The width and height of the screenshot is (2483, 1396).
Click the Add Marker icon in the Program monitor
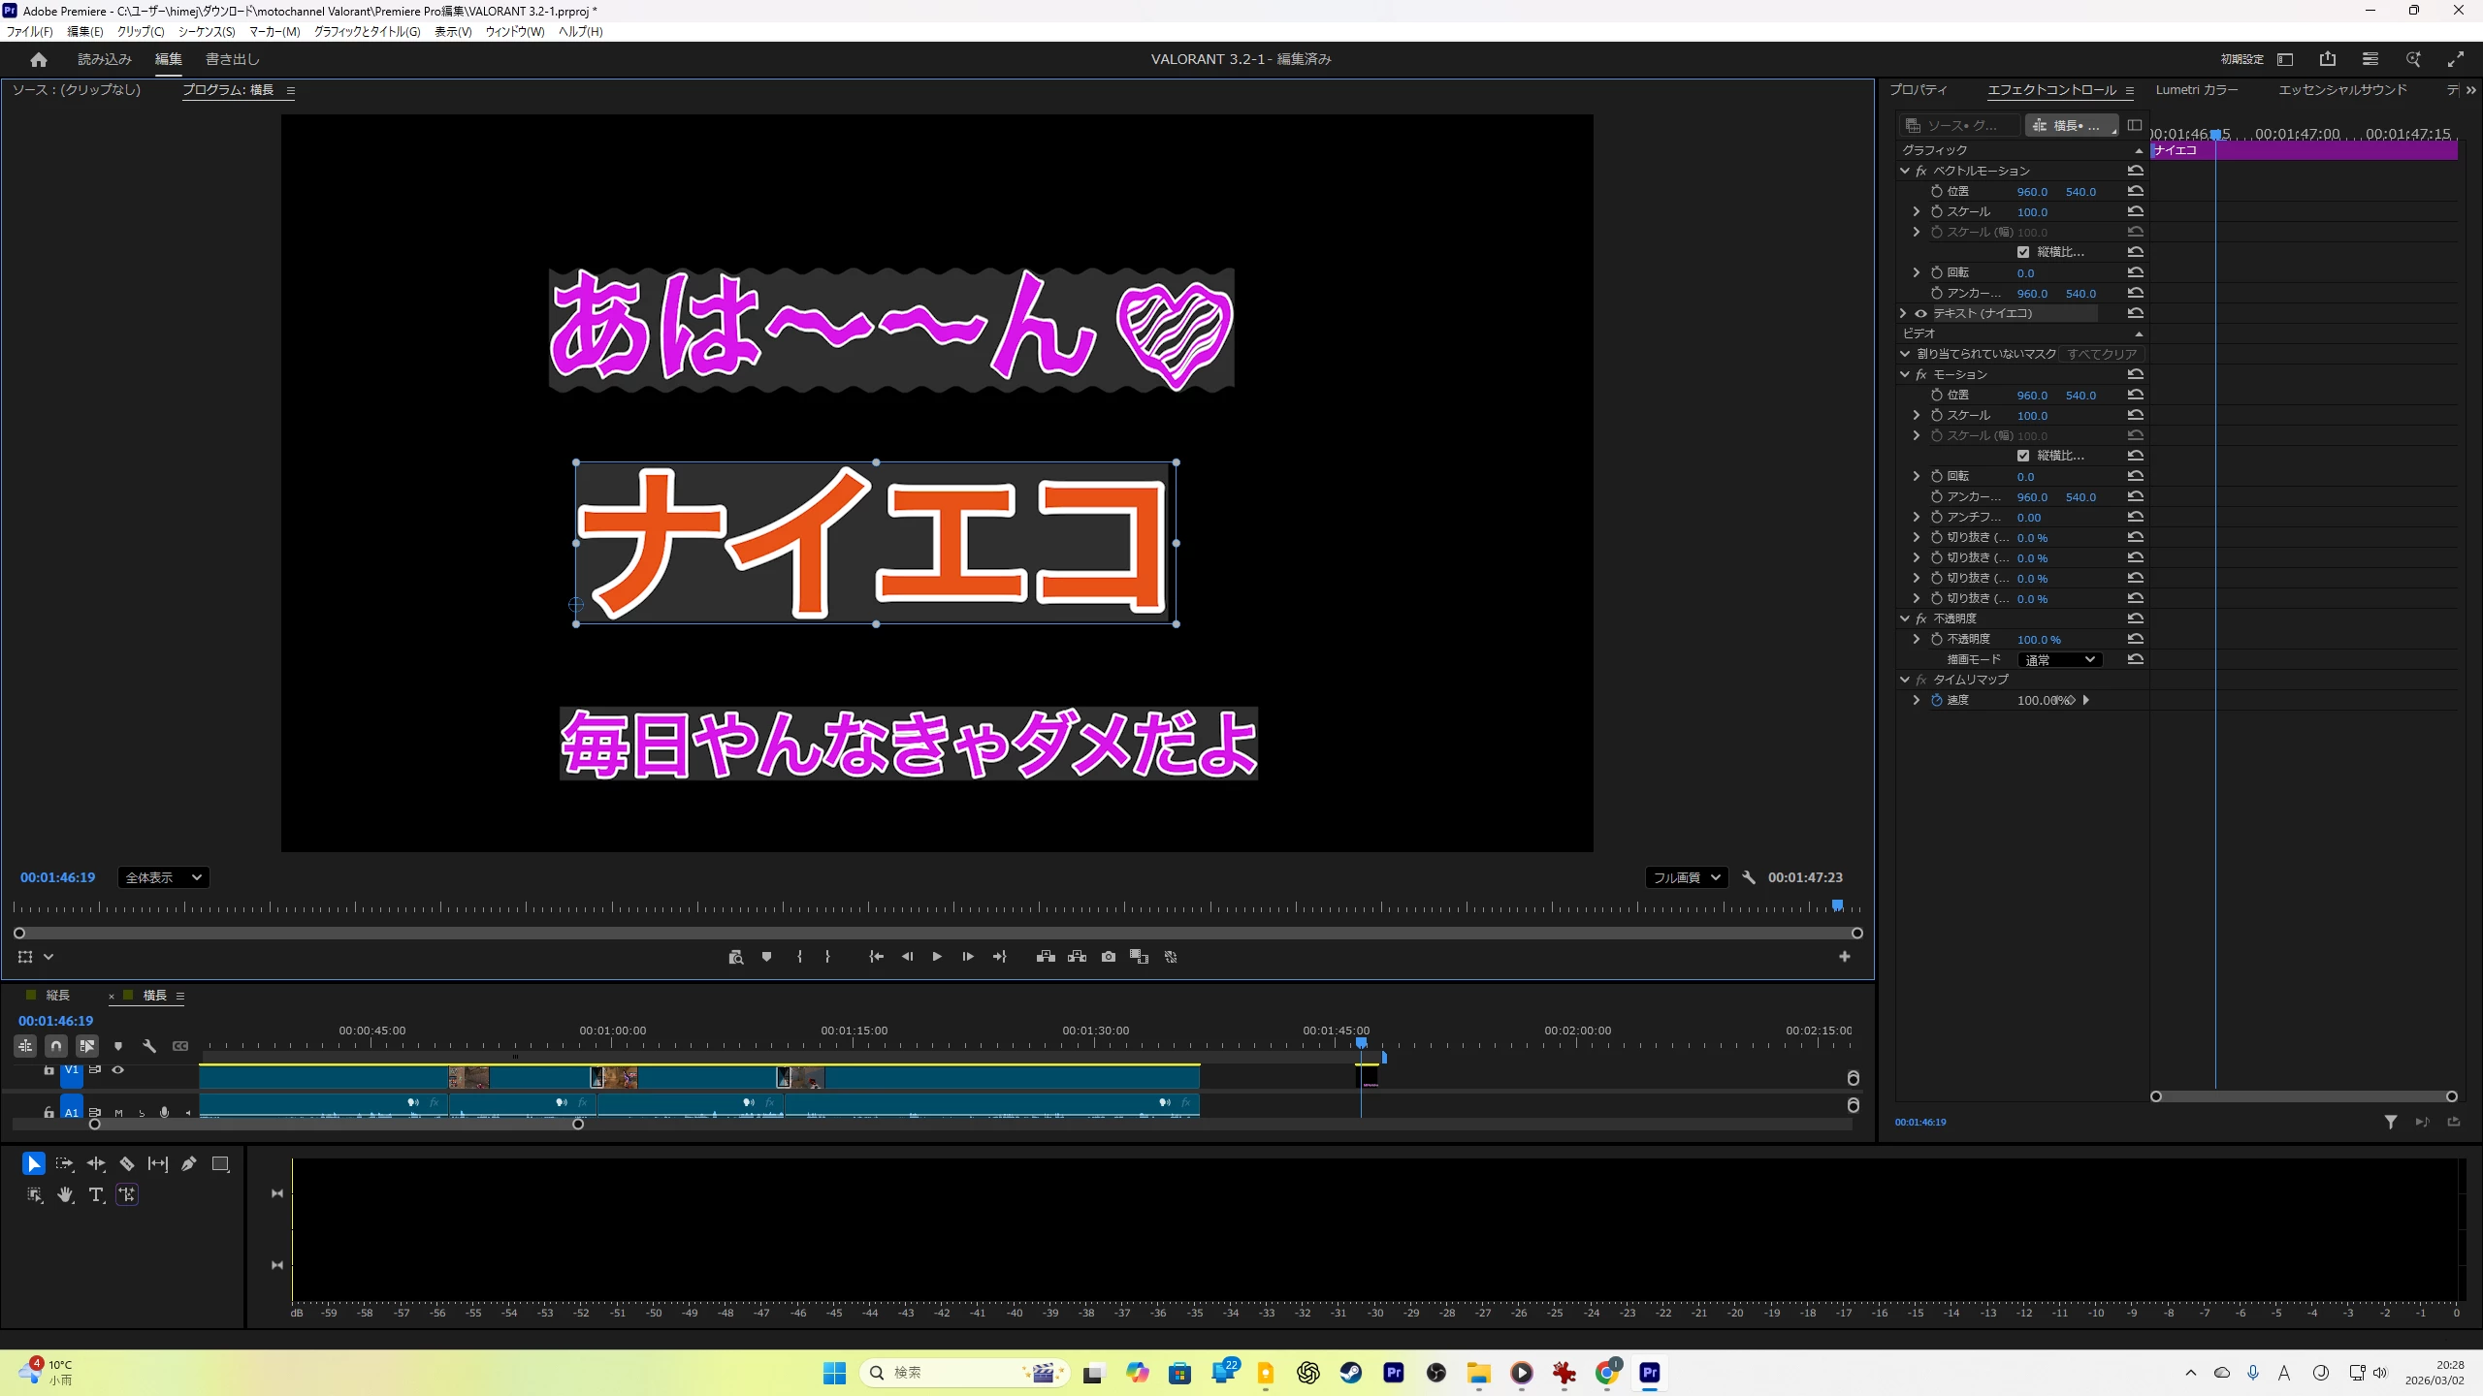tap(766, 957)
